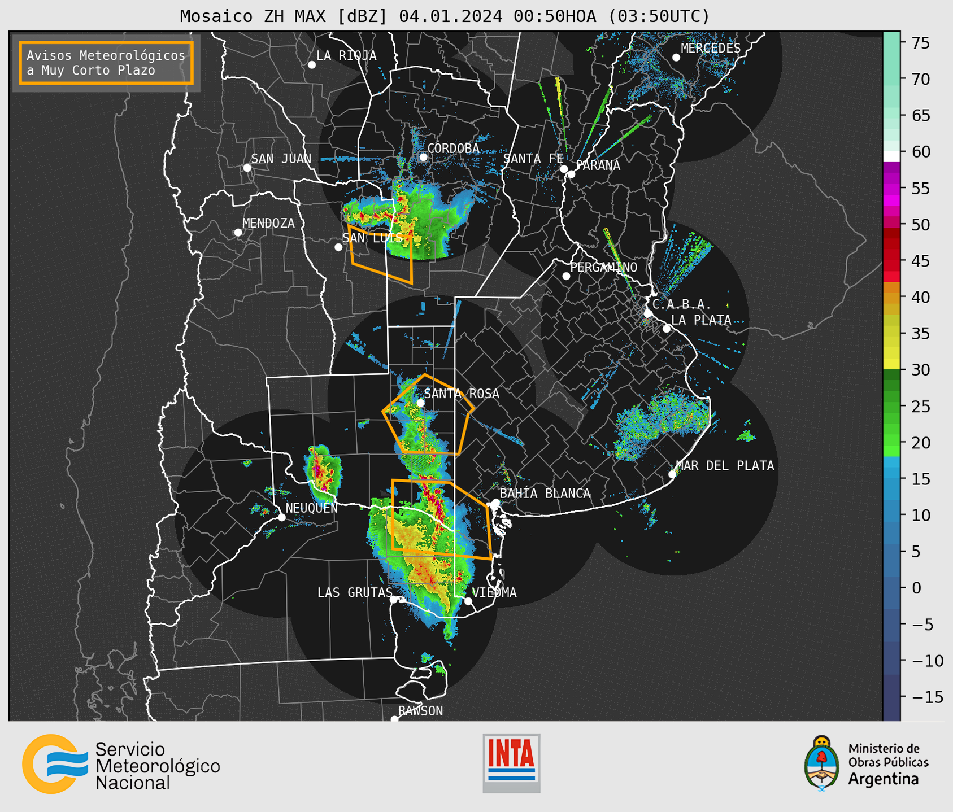Screen dimensions: 953x812
Task: Click the 75 value on the dBZ scale
Action: click(x=920, y=43)
